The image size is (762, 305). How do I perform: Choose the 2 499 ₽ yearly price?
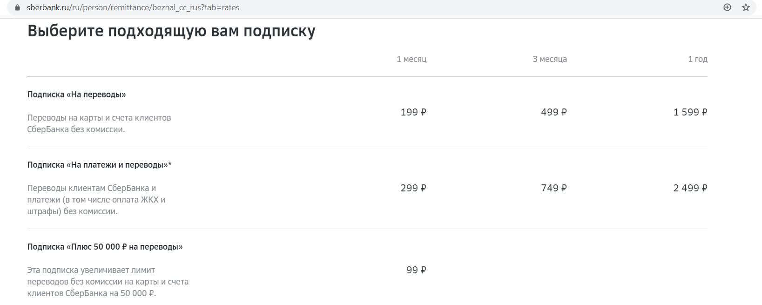coord(690,188)
